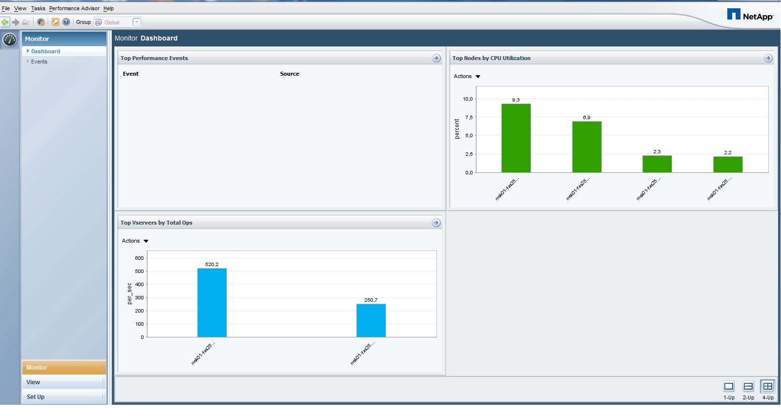Click the 520,2 blue ops bar
This screenshot has height=416, width=781.
tap(212, 303)
